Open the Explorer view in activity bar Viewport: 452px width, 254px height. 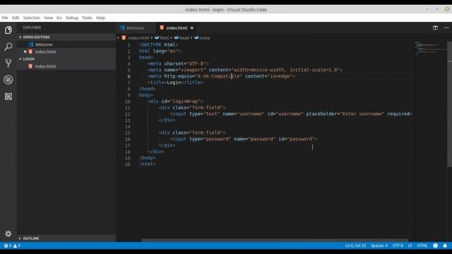[x=8, y=30]
